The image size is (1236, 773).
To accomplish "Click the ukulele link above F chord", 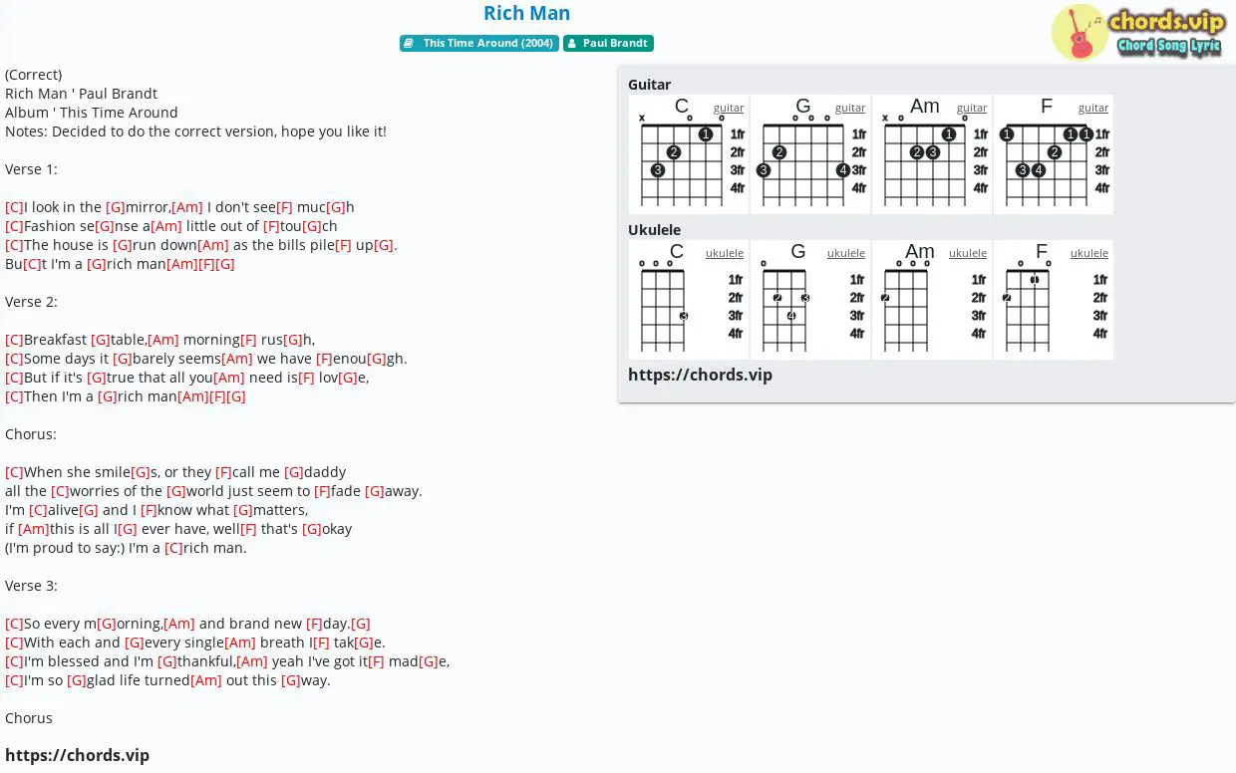I will coord(1089,253).
